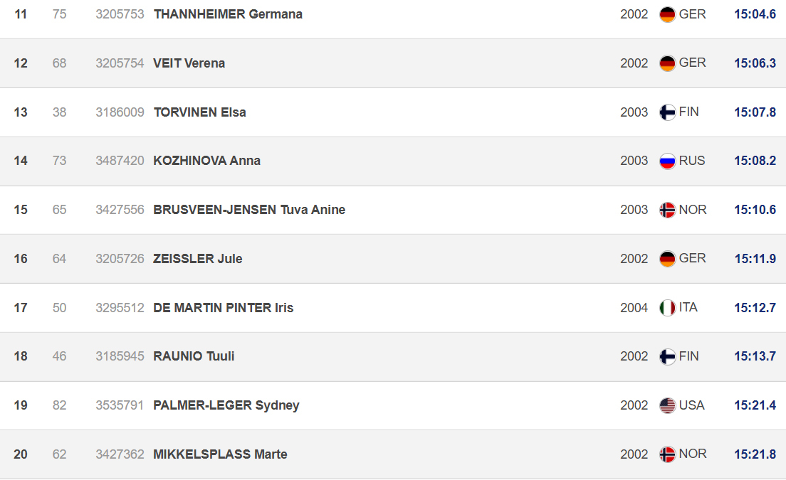Image resolution: width=786 pixels, height=480 pixels.
Task: Open athlete profile THANNHEIMER Germana
Action: tap(228, 14)
